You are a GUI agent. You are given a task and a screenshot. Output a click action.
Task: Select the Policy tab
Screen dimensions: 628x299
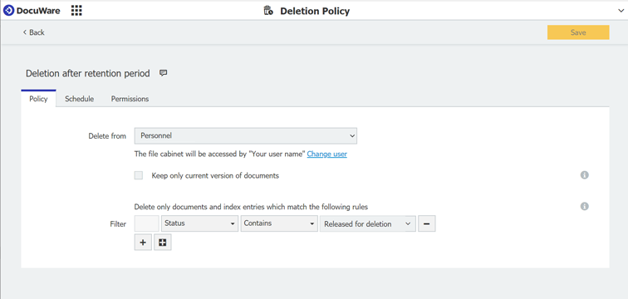[x=38, y=99]
